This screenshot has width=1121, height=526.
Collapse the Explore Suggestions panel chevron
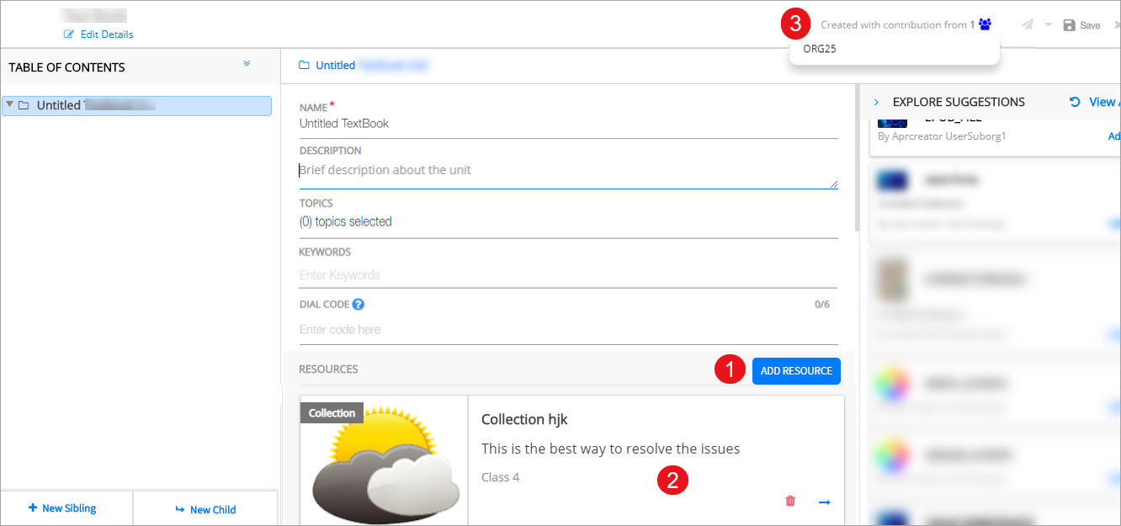(876, 102)
